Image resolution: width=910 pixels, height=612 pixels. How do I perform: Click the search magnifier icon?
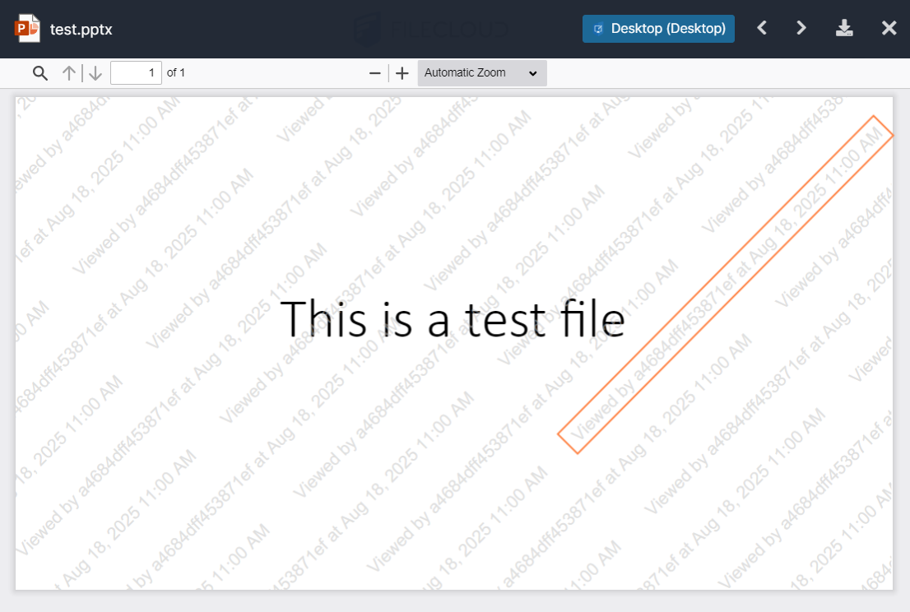39,72
